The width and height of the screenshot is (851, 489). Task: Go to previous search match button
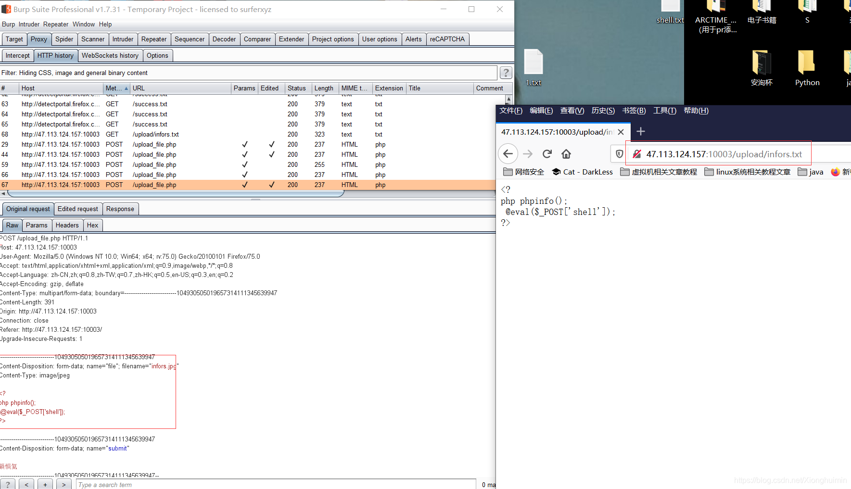coord(26,484)
